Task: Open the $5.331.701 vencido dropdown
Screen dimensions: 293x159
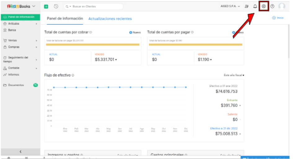Action: (x=116, y=60)
